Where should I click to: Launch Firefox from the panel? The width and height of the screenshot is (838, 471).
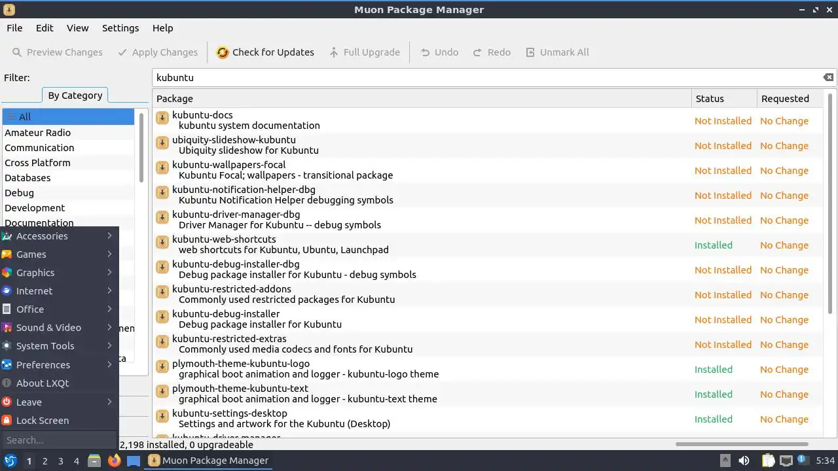(115, 461)
